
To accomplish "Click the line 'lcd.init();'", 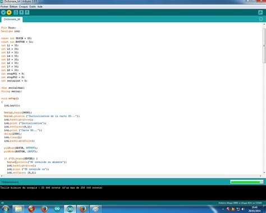I will (12, 106).
